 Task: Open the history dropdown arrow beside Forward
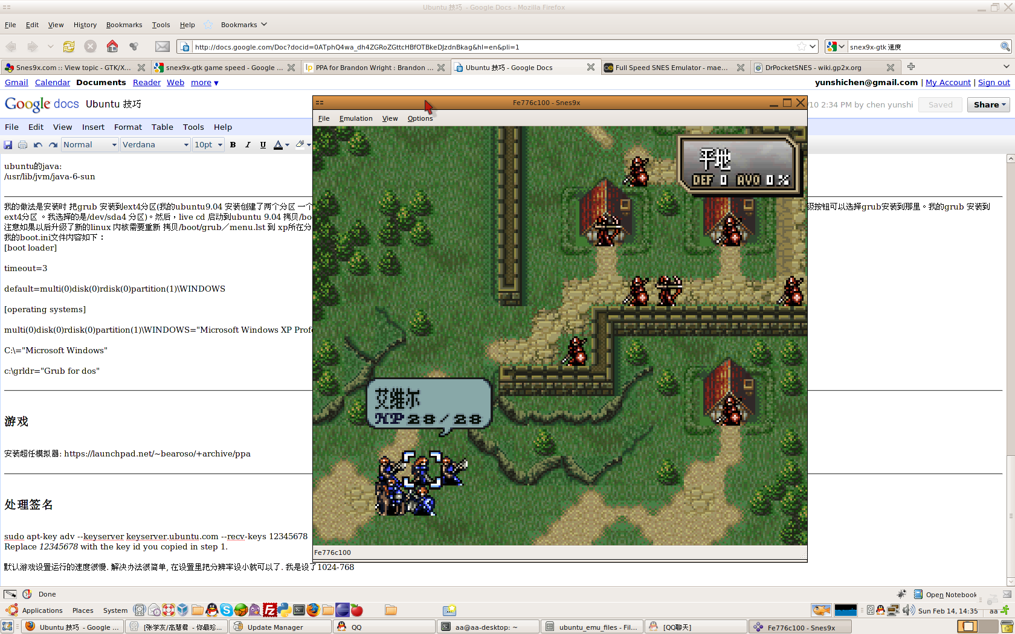(51, 46)
